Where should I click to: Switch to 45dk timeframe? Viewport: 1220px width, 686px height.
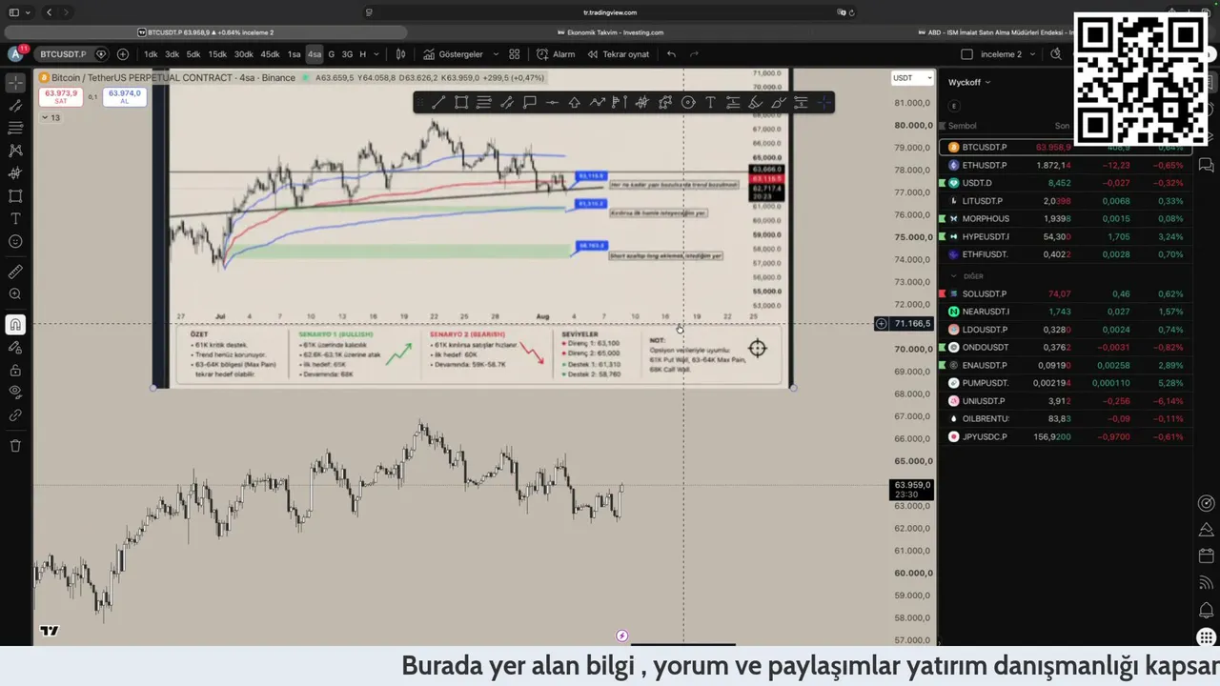pos(270,54)
